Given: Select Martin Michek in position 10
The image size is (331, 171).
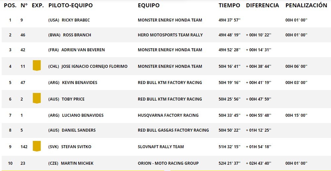Looking at the screenshot, I should 77,163.
